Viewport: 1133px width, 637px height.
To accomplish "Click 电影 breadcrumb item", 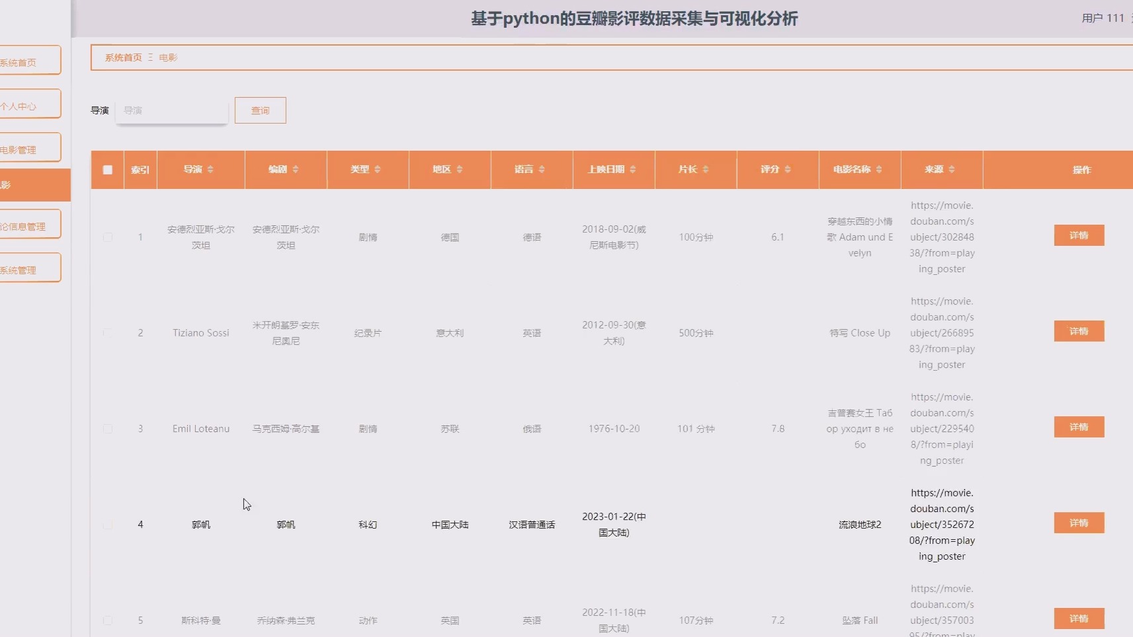I will pyautogui.click(x=168, y=57).
